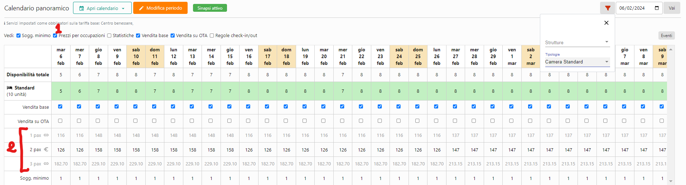Click the Eventi button
Image resolution: width=686 pixels, height=185 pixels.
click(666, 36)
